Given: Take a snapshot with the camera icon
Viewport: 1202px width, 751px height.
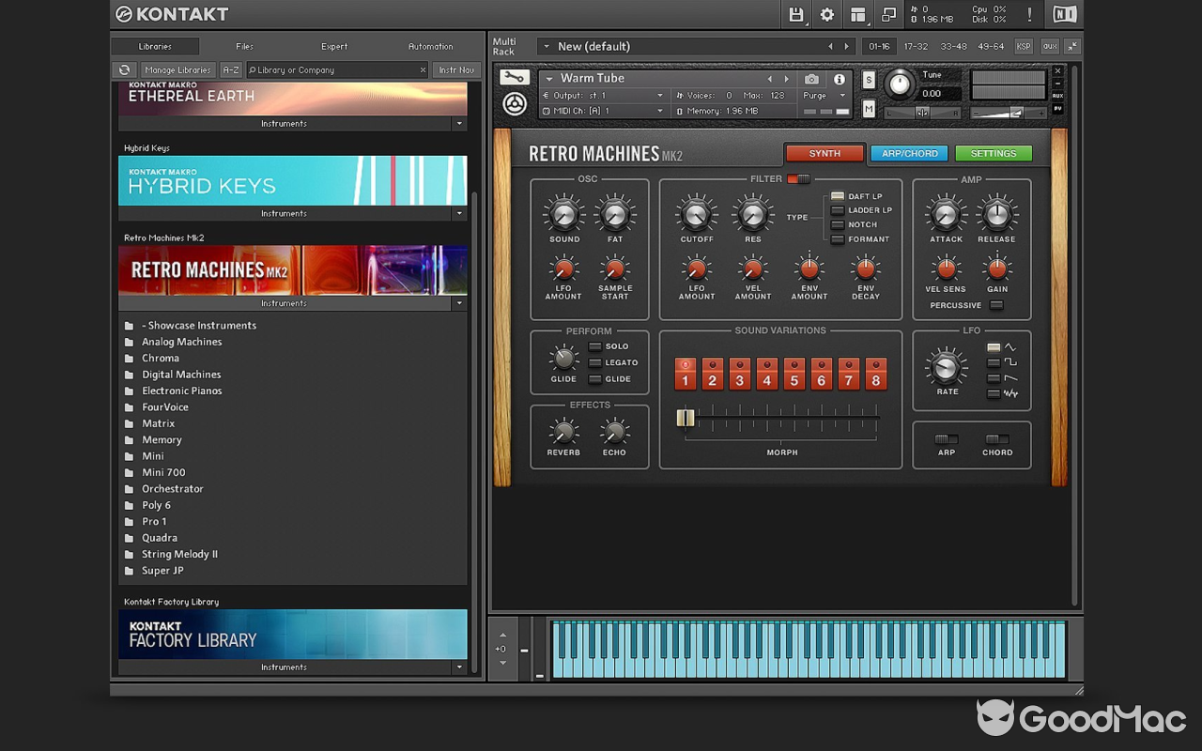Looking at the screenshot, I should [x=812, y=79].
